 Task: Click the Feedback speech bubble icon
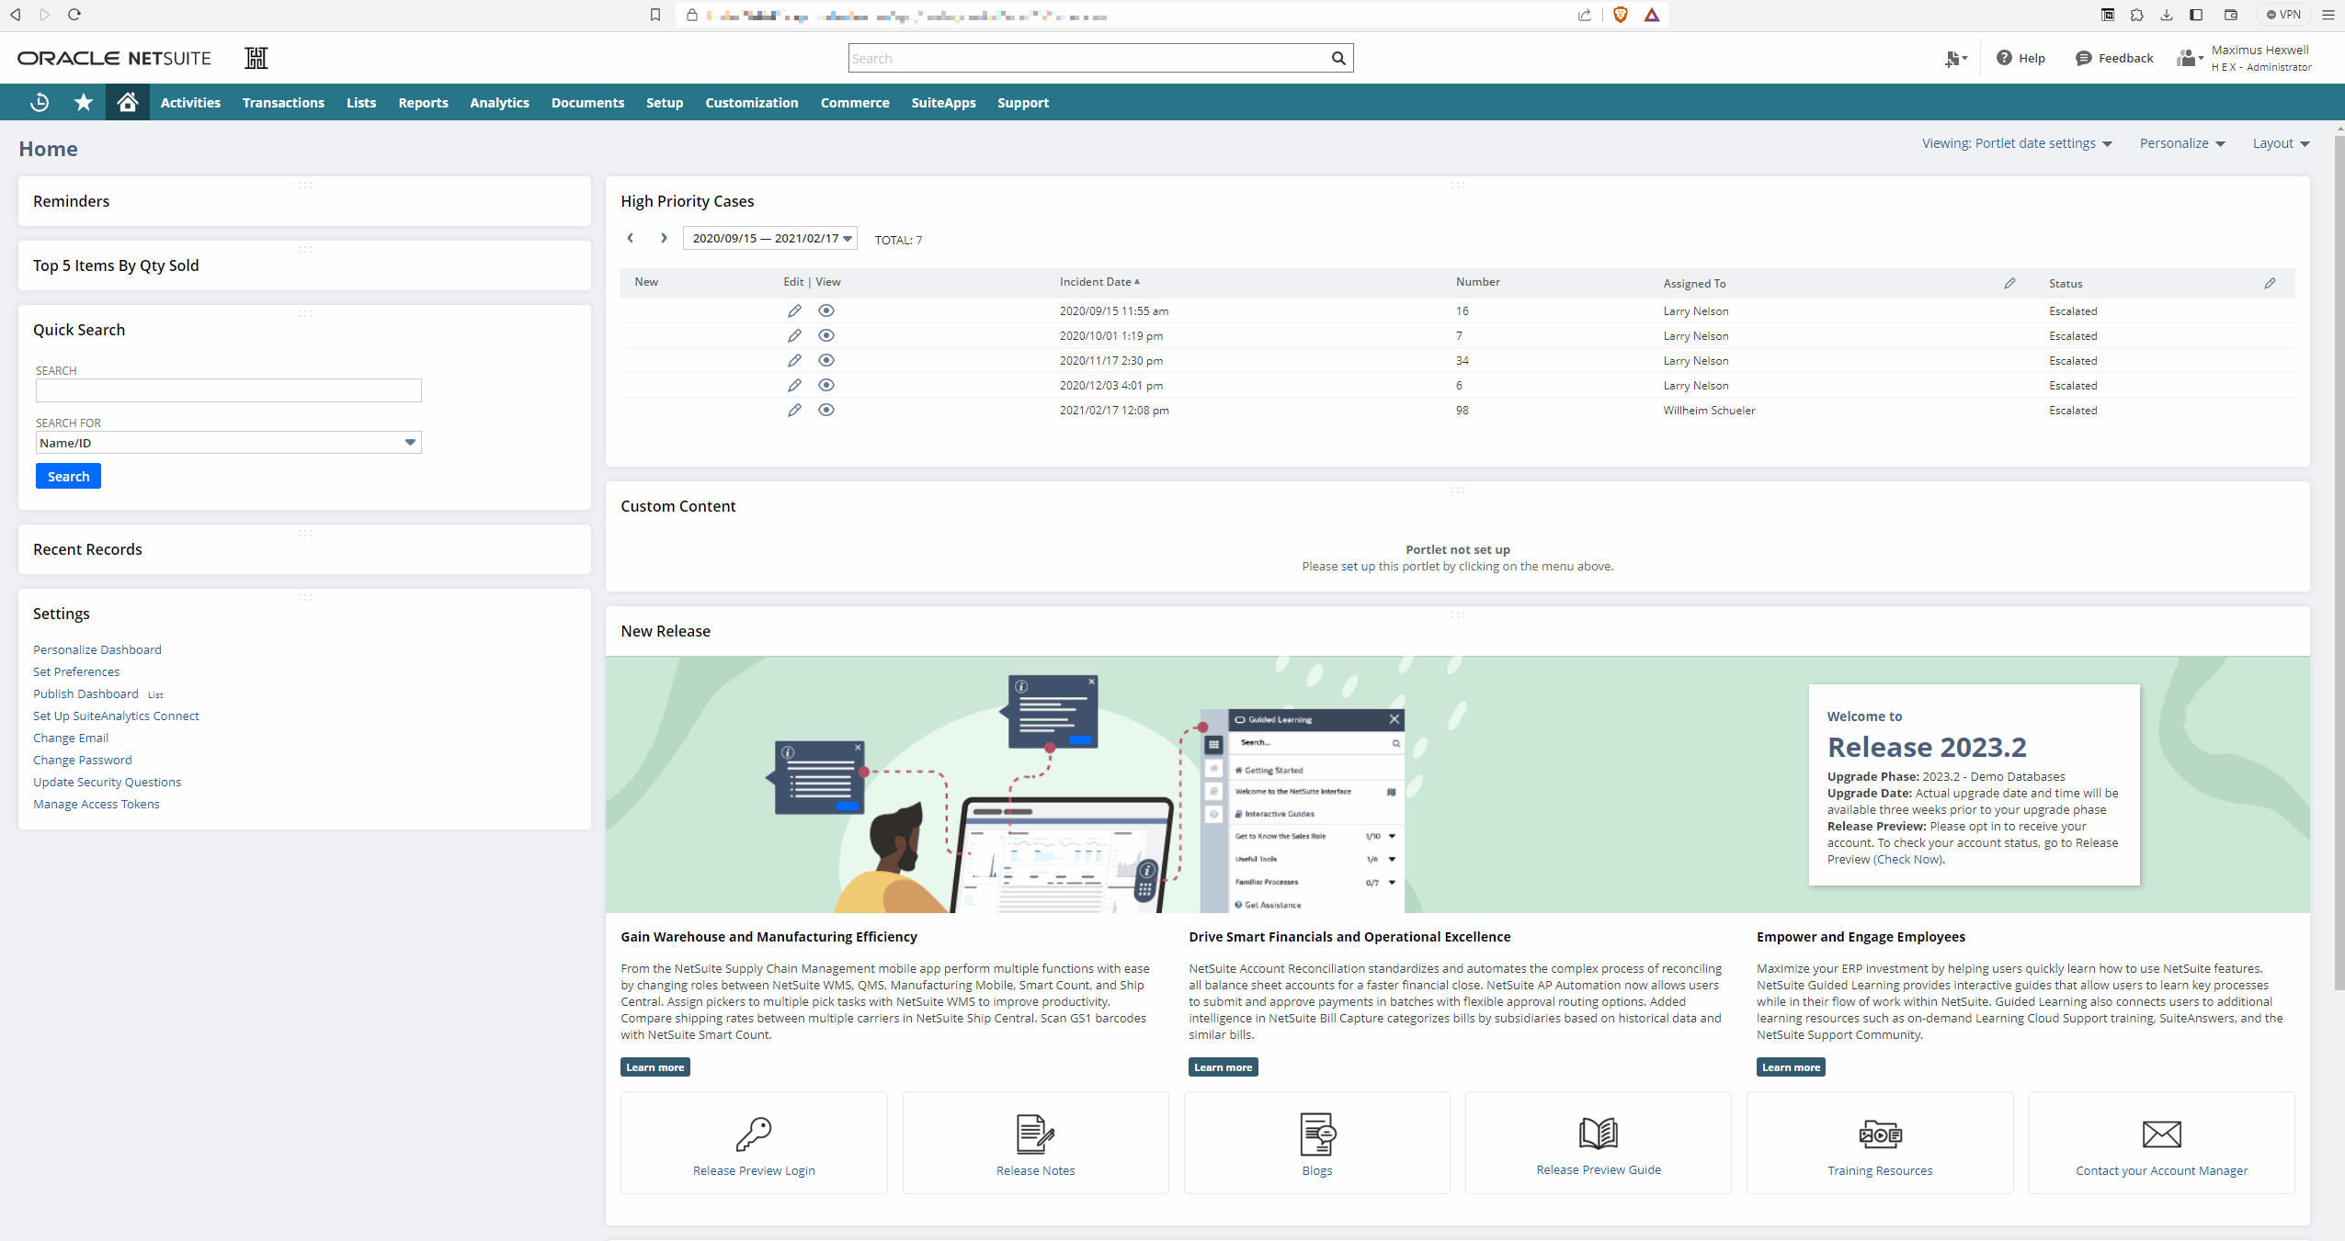point(2084,59)
